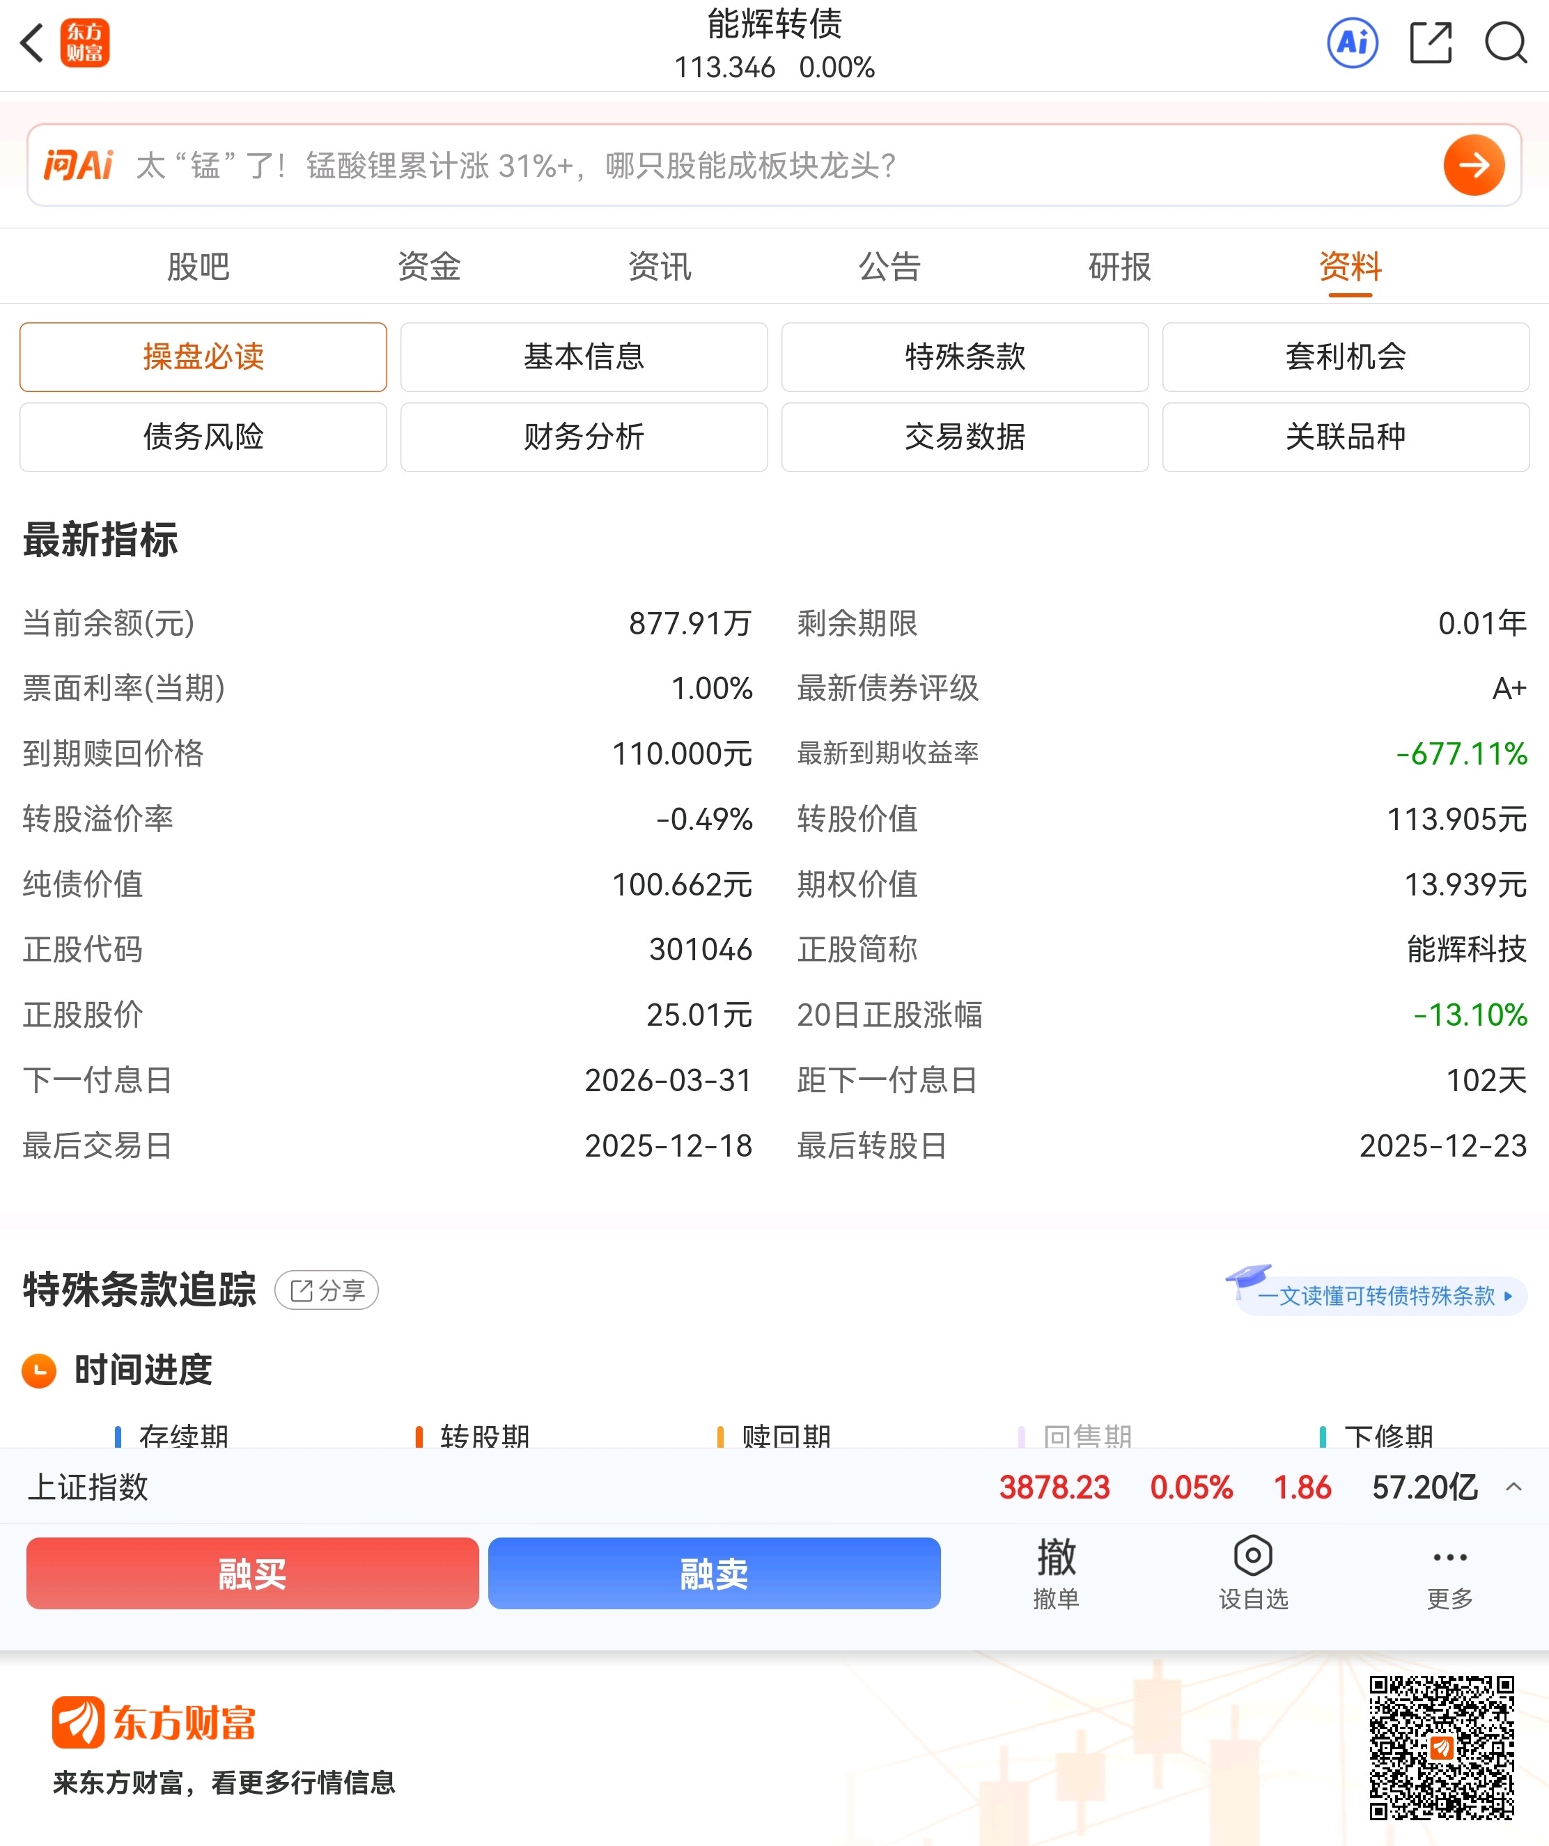Open the blue Ai assistant icon
Screen dimensions: 1549x1846
[x=1352, y=42]
